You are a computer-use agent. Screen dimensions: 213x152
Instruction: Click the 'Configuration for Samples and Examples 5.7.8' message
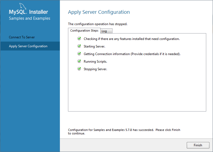[x=124, y=132]
